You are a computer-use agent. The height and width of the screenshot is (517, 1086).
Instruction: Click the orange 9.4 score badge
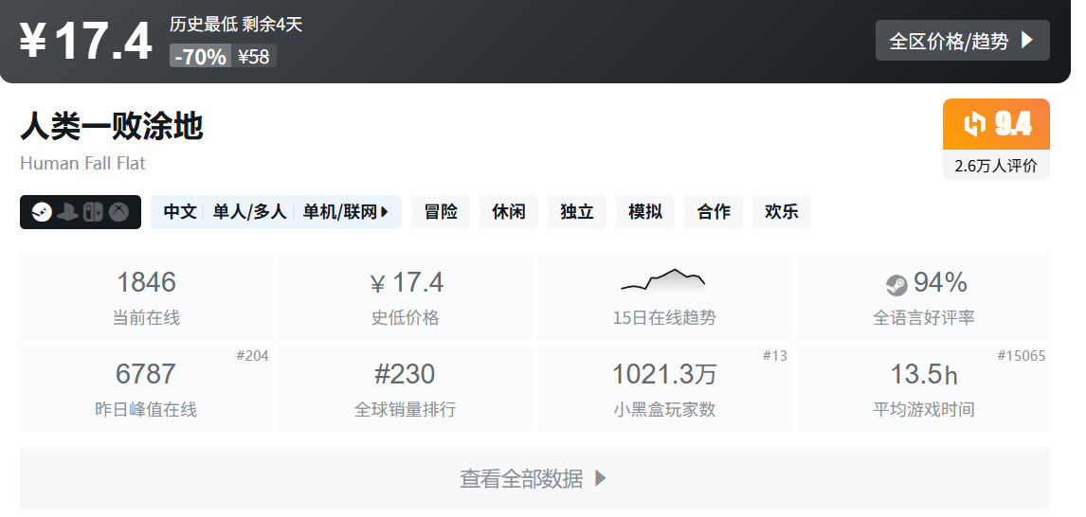[996, 124]
